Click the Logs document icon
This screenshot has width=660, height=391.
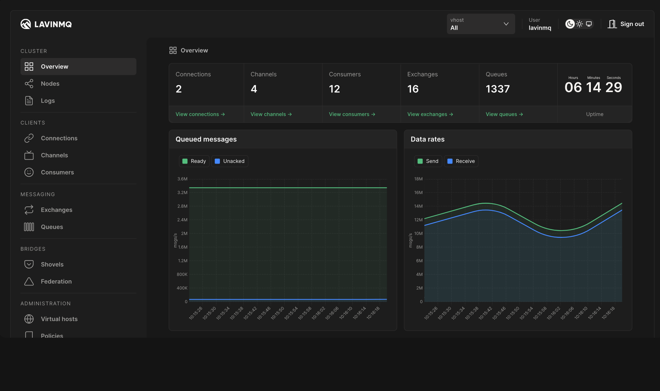29,101
